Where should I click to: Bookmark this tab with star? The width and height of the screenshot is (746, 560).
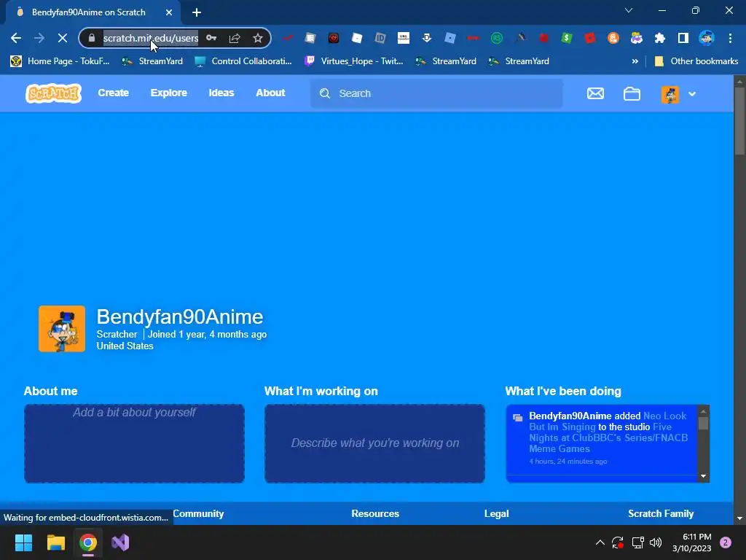click(258, 38)
